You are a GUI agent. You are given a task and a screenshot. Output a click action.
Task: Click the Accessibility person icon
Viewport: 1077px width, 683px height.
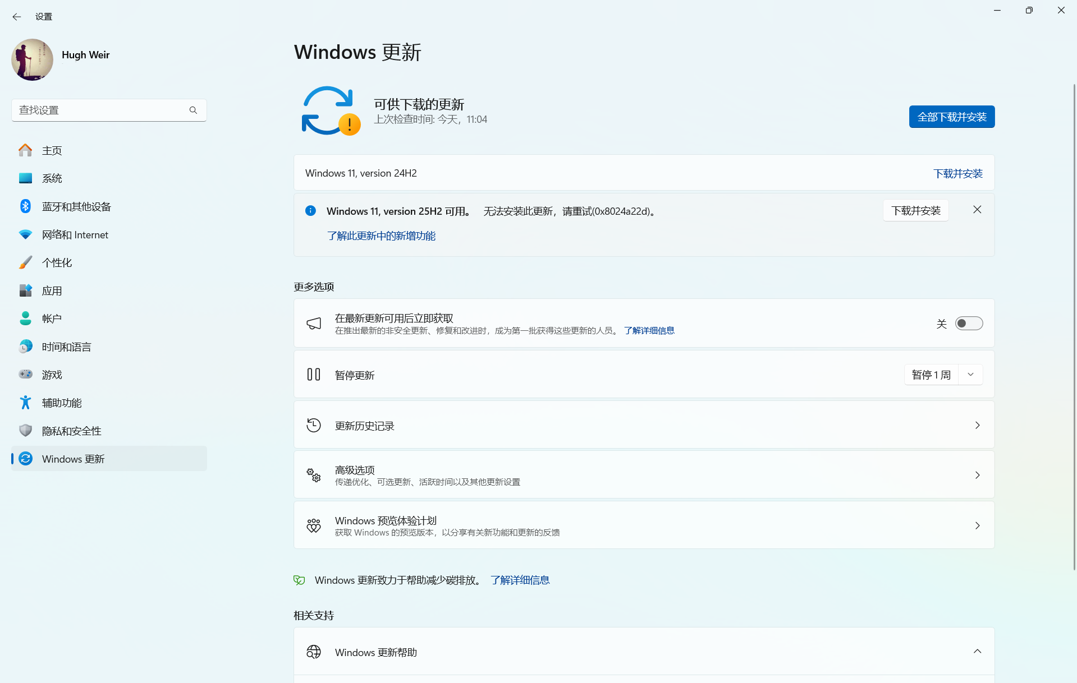(x=25, y=402)
